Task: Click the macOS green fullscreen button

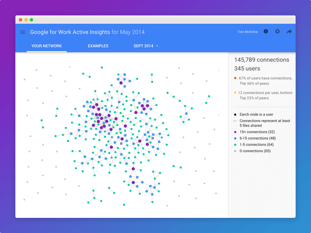Action: [31, 20]
